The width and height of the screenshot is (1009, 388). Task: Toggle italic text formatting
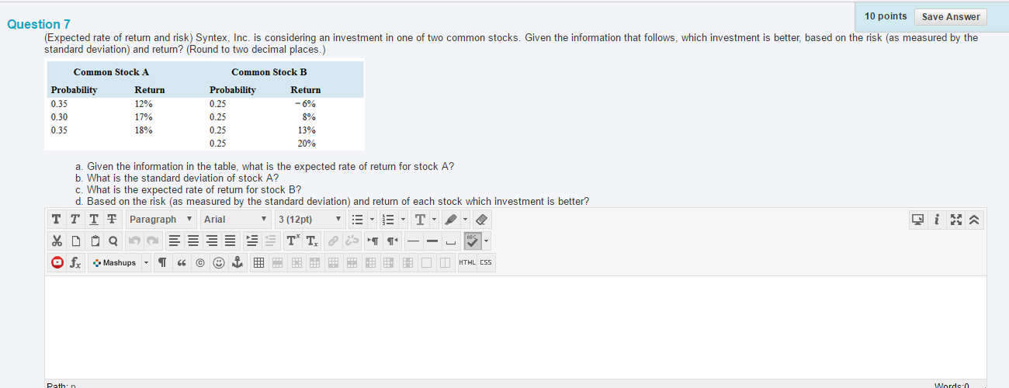tap(75, 220)
